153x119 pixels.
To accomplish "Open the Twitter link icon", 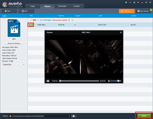I will click(x=126, y=2).
